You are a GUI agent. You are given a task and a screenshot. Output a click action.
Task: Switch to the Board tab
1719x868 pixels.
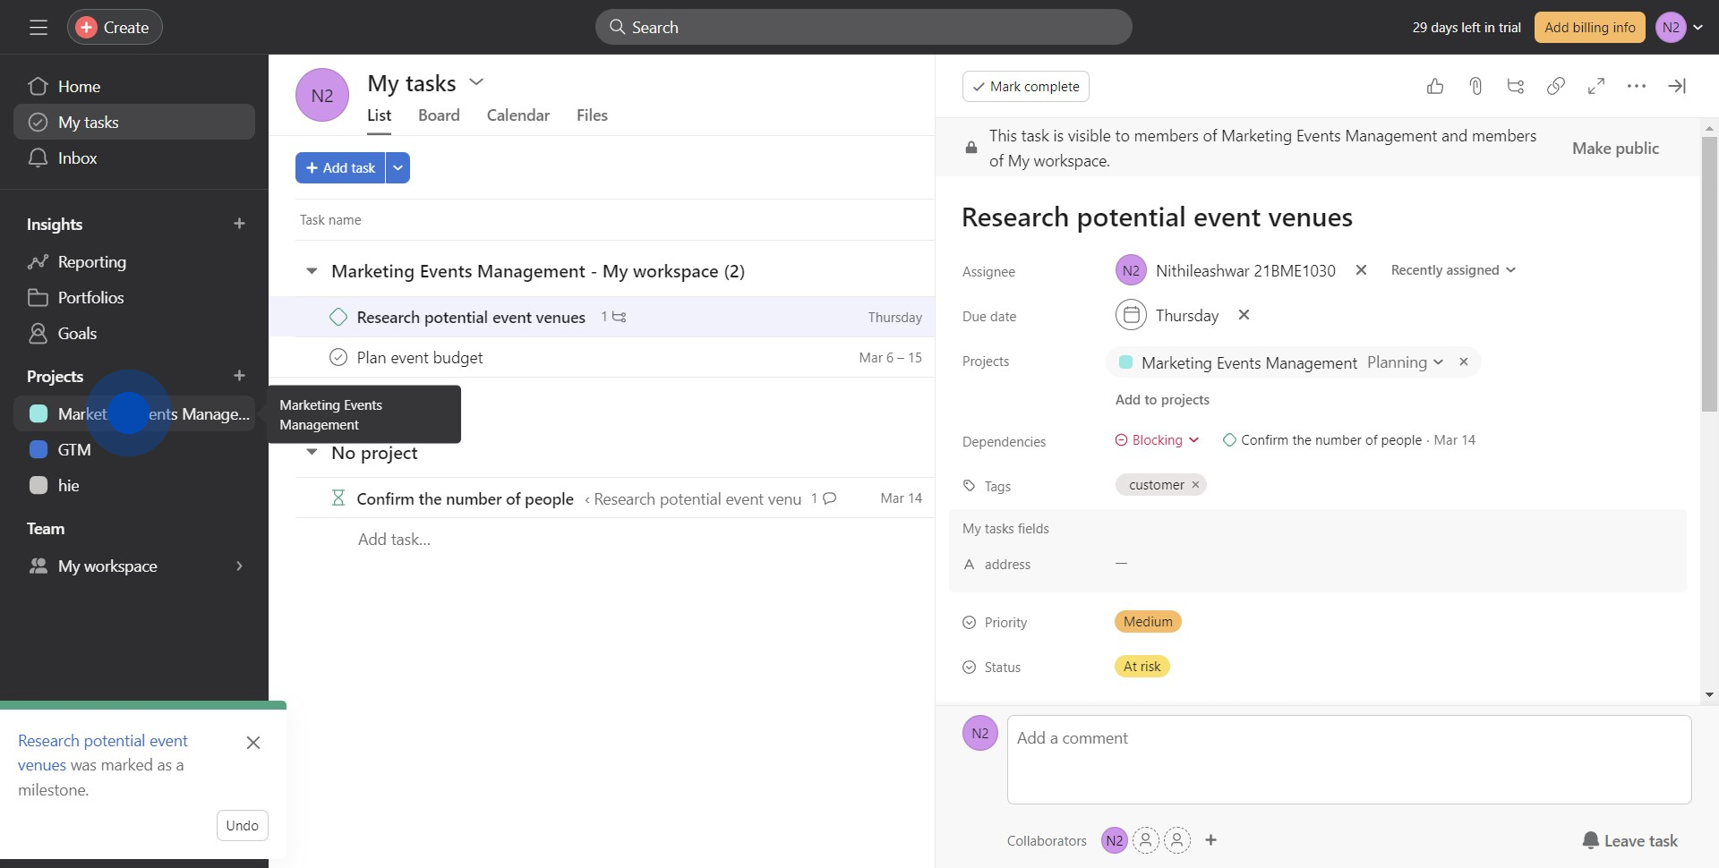[438, 115]
